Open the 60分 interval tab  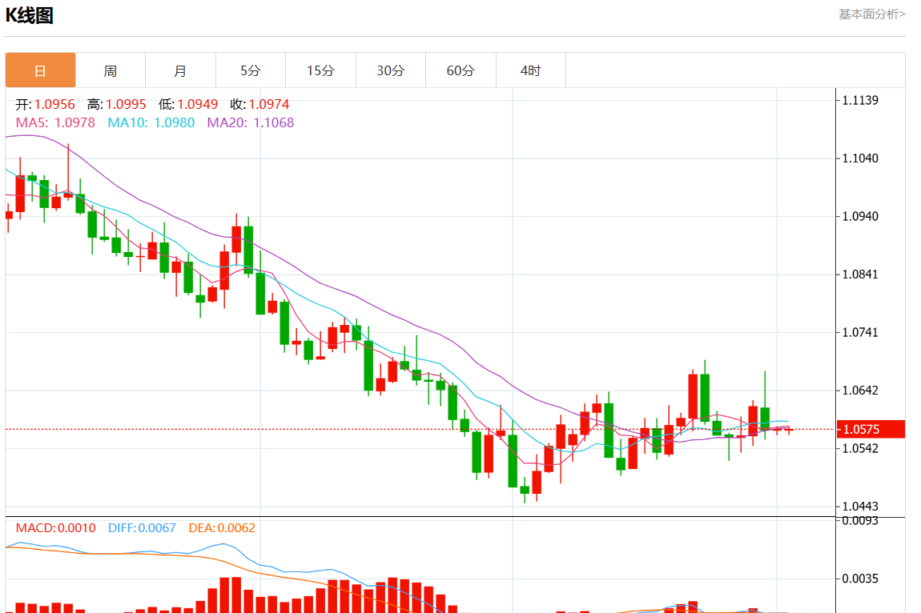click(460, 70)
